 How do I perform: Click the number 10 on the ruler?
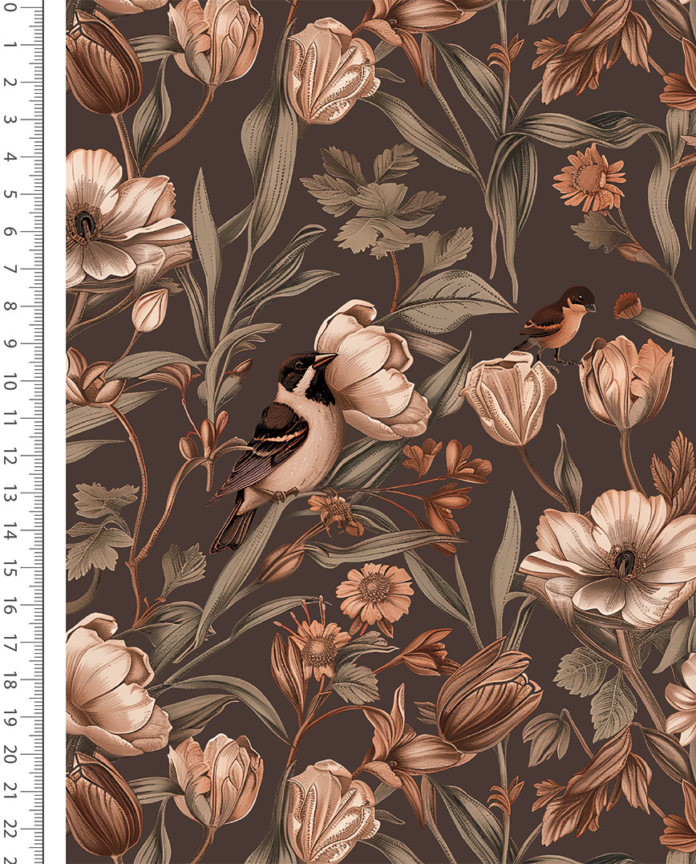[10, 384]
